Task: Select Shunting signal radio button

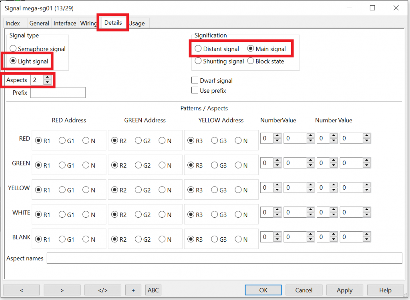Action: point(198,61)
